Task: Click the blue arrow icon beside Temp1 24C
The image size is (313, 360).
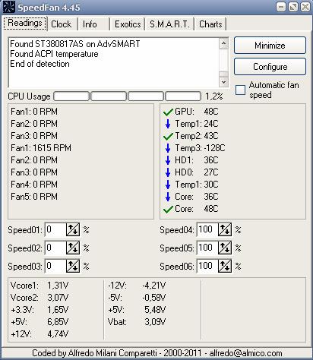Action: pyautogui.click(x=168, y=124)
